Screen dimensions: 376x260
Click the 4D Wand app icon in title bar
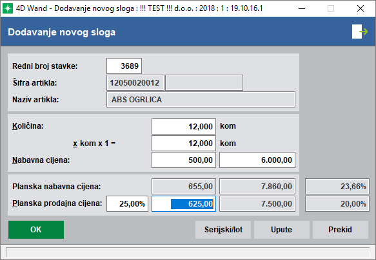(x=8, y=8)
